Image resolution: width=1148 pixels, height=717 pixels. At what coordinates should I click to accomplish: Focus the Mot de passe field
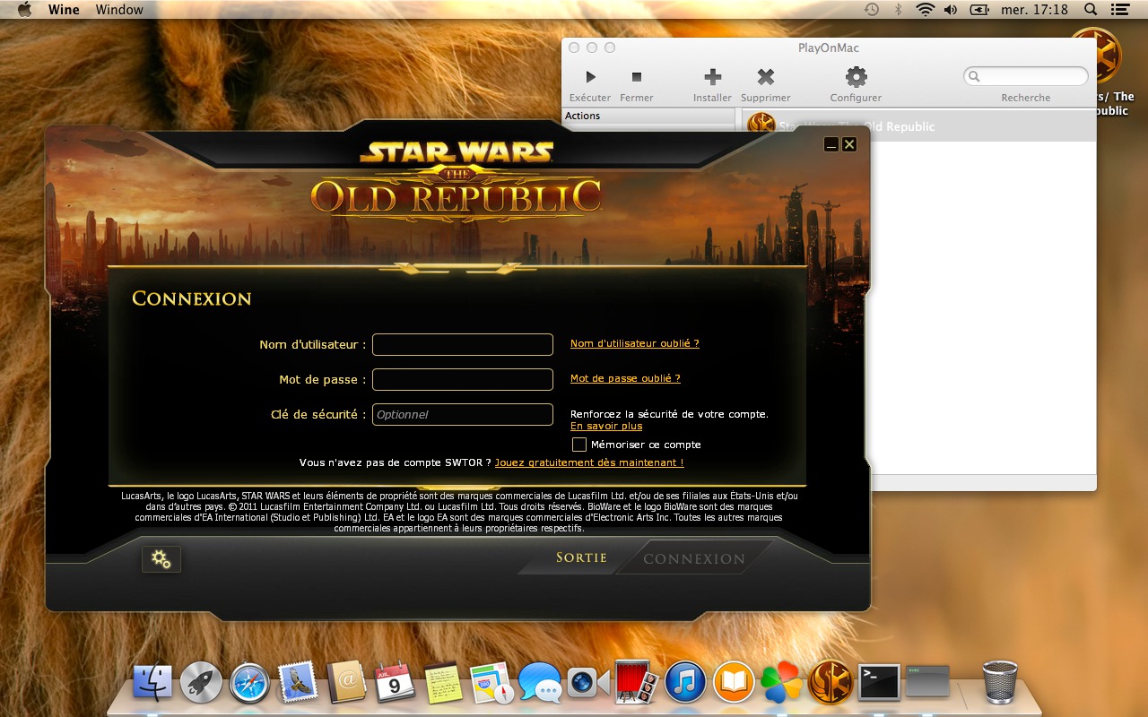pos(463,379)
